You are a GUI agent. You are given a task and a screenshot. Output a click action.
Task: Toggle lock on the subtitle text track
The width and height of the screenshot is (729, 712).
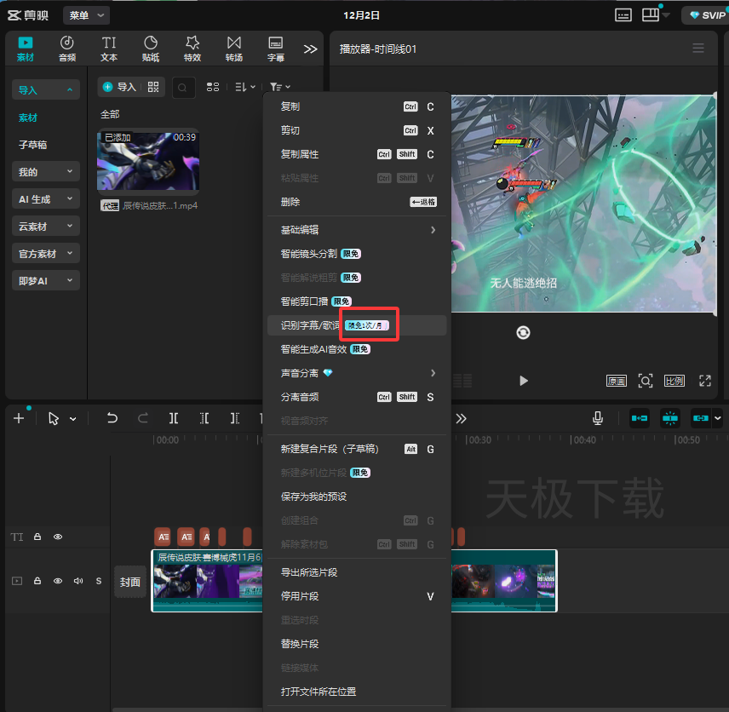[37, 537]
